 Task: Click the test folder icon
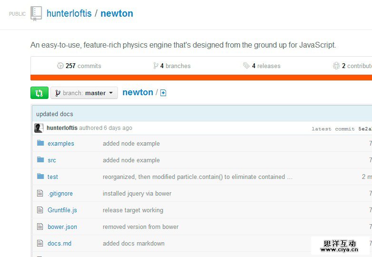point(40,176)
